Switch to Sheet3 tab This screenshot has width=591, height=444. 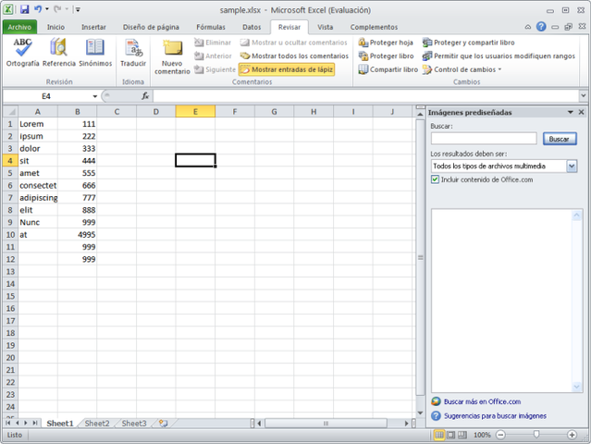(x=134, y=424)
